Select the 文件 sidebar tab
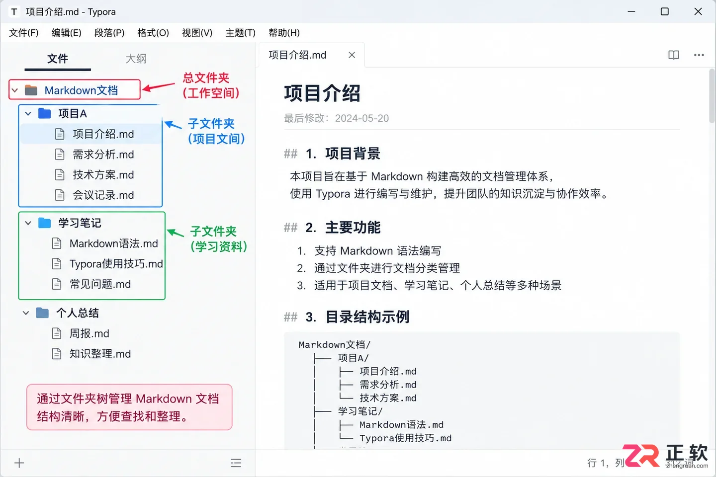Viewport: 716px width, 477px height. point(58,59)
